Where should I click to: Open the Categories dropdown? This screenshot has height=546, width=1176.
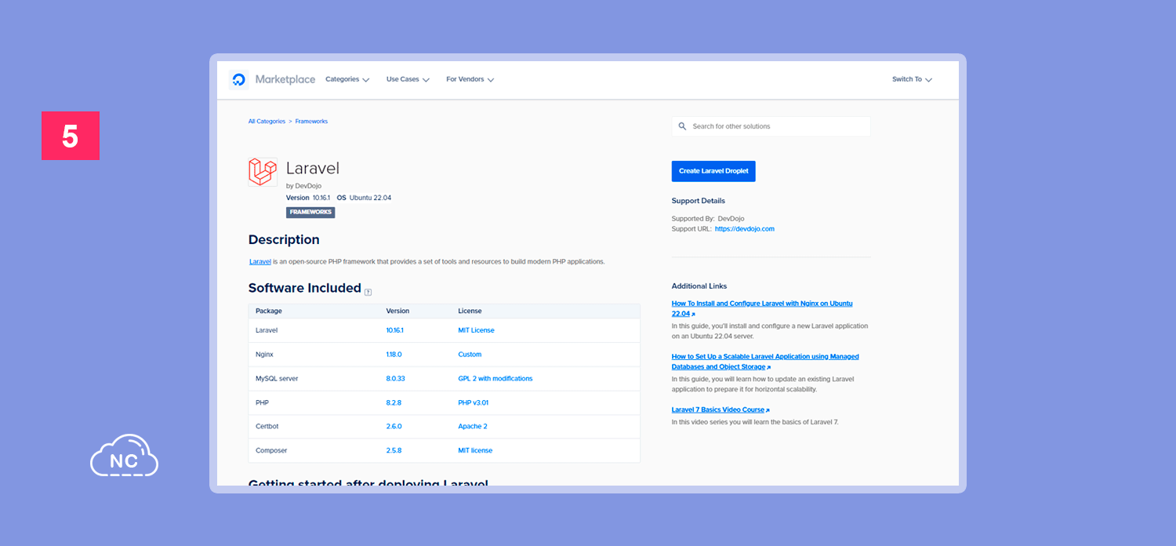(347, 79)
